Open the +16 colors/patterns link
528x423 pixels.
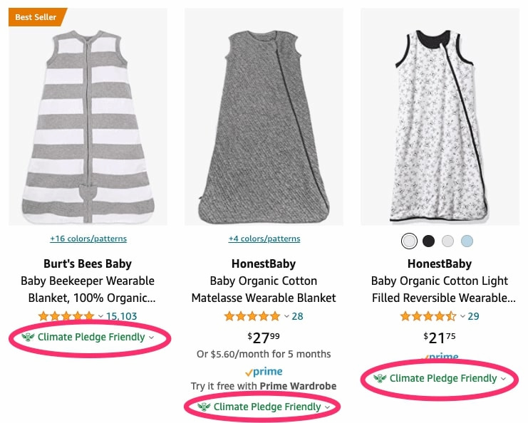[88, 239]
